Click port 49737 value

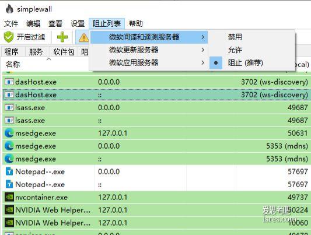click(x=298, y=197)
